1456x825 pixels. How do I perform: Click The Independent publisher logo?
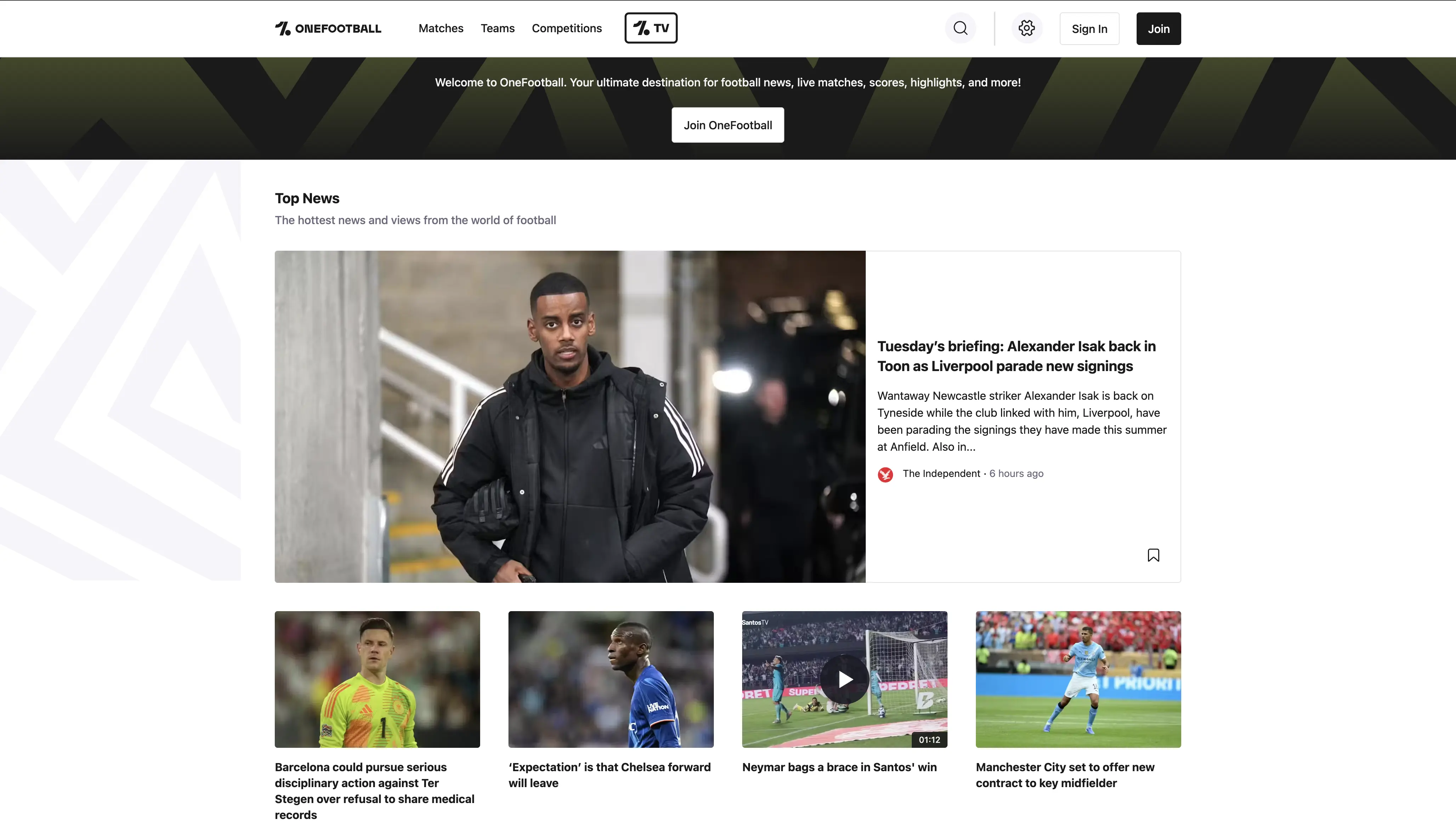[x=886, y=474]
